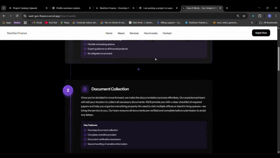The width and height of the screenshot is (280, 158).
Task: Open the Apps bookmark shortcut
Action: (7, 22)
